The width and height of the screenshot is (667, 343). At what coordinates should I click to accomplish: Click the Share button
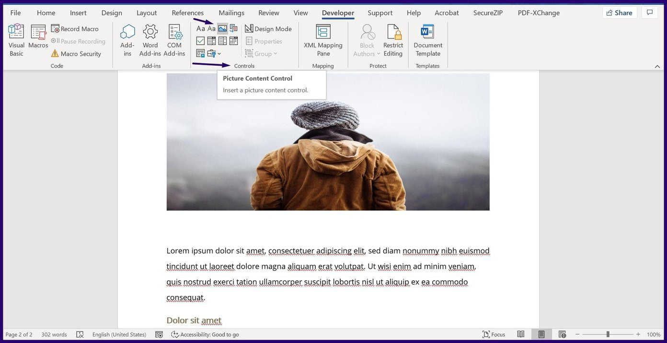(x=619, y=12)
